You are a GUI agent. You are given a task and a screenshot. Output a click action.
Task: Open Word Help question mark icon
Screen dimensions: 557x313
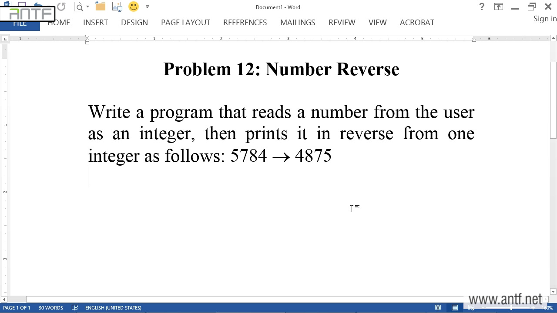[482, 7]
